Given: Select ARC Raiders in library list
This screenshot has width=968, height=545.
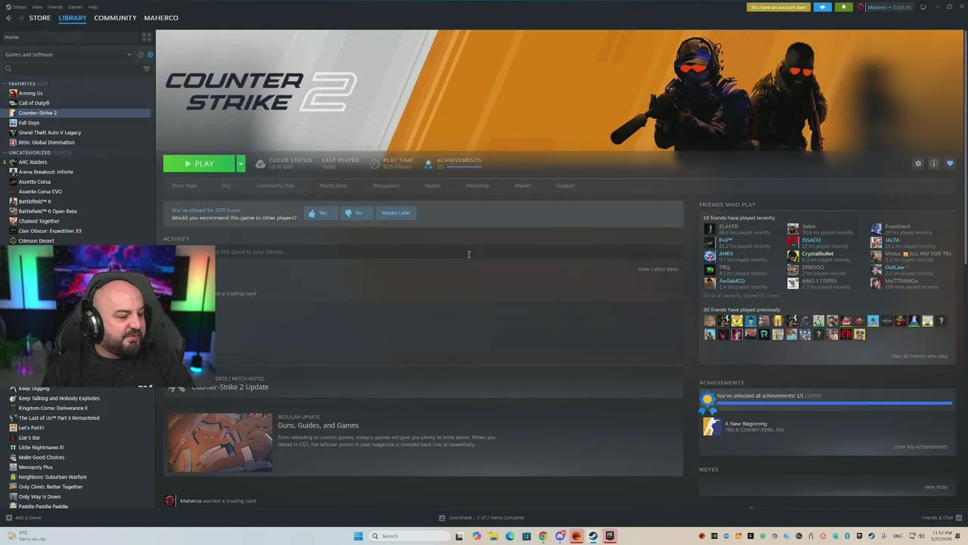Looking at the screenshot, I should tap(33, 162).
